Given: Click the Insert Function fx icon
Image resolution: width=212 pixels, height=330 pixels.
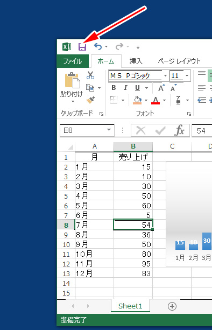Looking at the screenshot, I should pyautogui.click(x=179, y=131).
